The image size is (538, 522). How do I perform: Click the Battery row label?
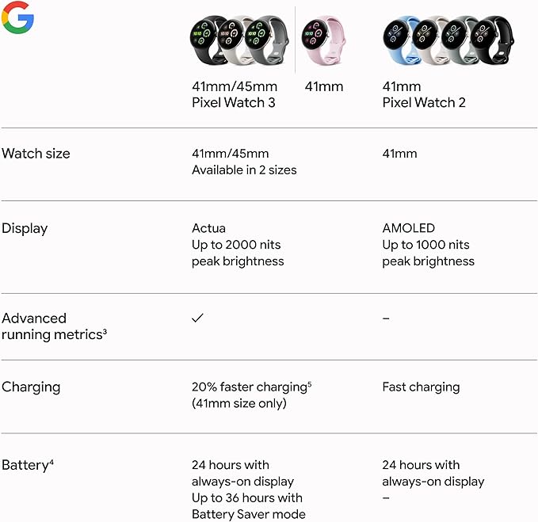pyautogui.click(x=27, y=465)
